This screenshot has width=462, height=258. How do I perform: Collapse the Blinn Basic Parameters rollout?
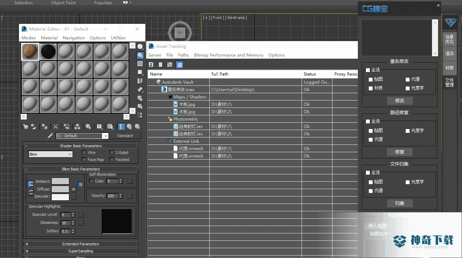81,169
